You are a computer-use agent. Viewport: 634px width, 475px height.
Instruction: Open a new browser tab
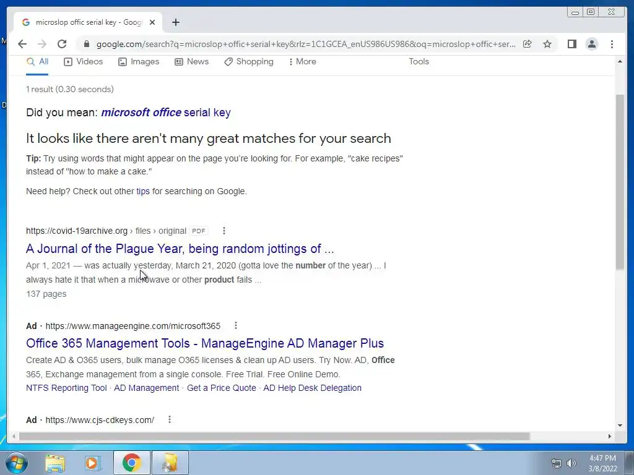(x=175, y=23)
